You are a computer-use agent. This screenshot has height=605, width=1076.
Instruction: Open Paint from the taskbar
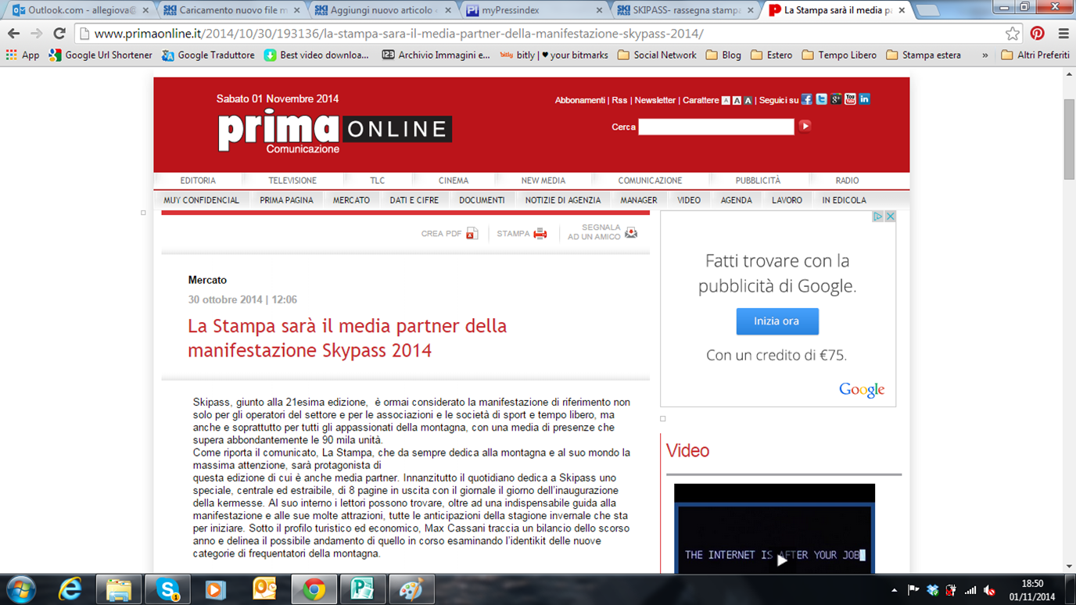[x=411, y=589]
